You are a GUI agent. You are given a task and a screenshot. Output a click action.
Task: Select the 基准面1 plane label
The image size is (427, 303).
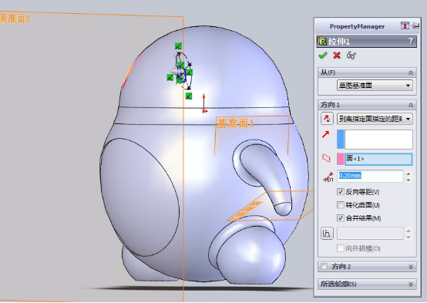click(x=235, y=123)
